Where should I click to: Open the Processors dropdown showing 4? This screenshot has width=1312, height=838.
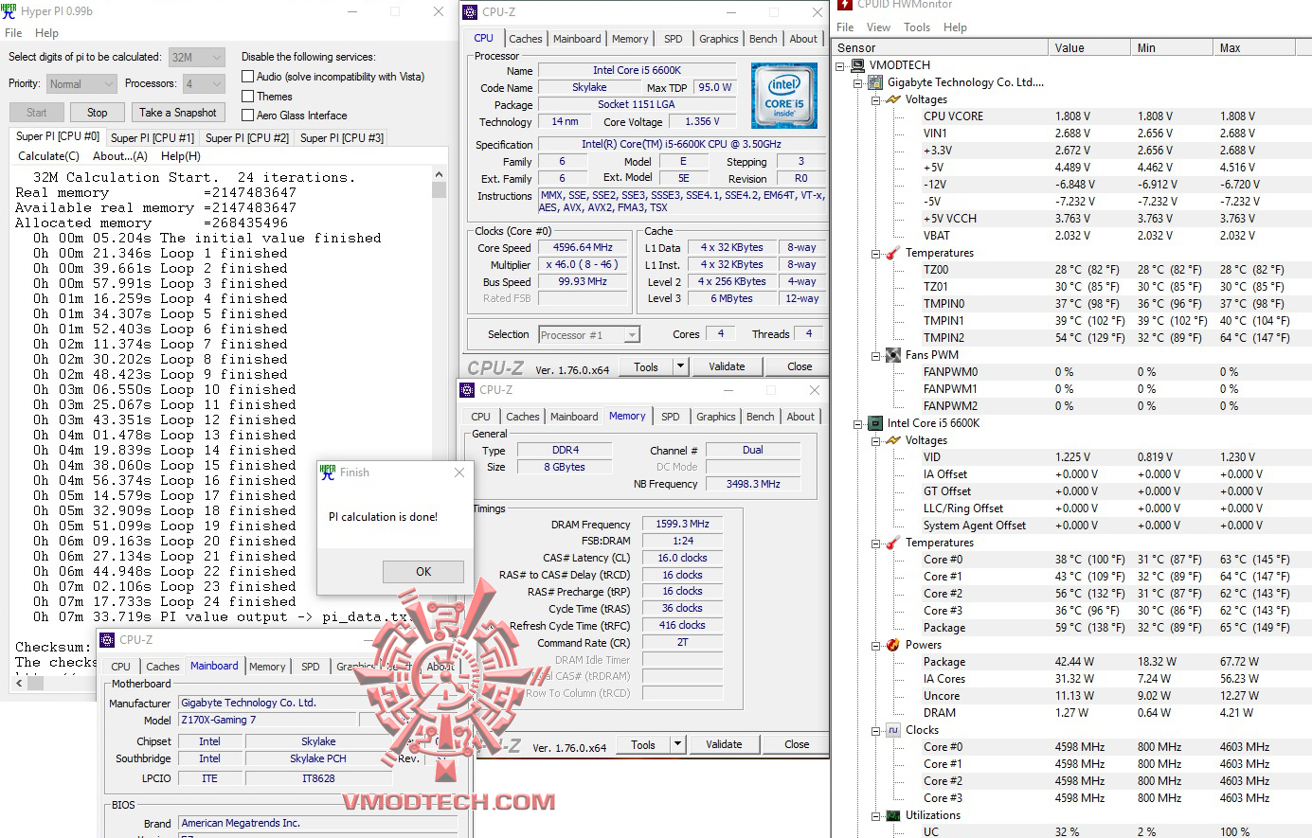coord(204,84)
